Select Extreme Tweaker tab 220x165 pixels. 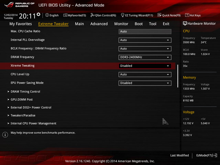click(53, 24)
